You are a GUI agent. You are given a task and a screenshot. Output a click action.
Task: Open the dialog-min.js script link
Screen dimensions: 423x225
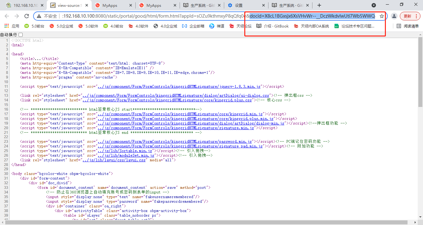click(191, 123)
